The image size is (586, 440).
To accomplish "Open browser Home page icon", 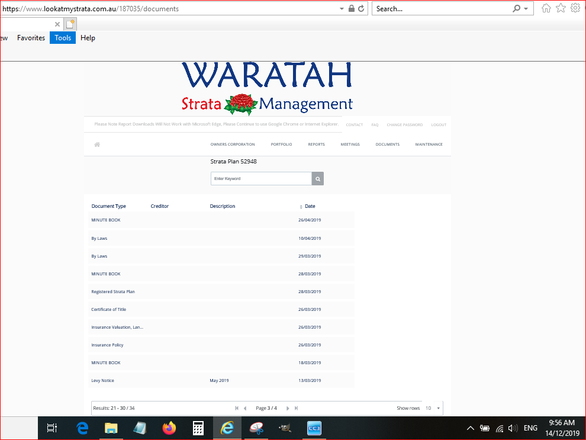I will click(546, 8).
